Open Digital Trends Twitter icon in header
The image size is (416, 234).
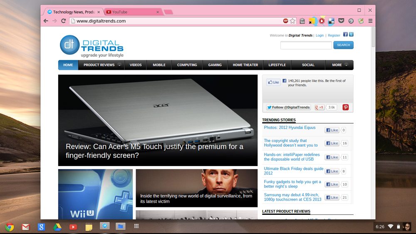(351, 34)
